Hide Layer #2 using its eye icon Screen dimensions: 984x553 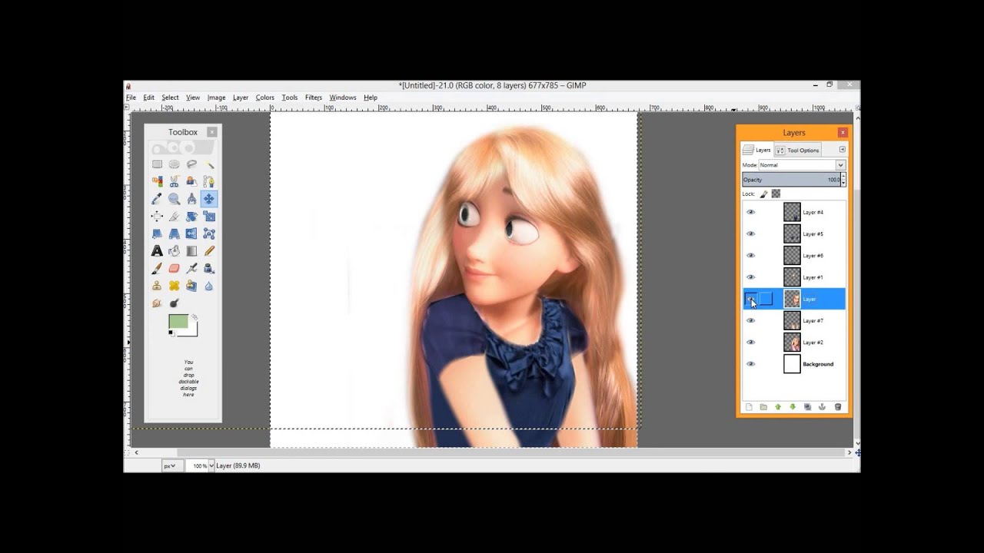[x=751, y=342]
